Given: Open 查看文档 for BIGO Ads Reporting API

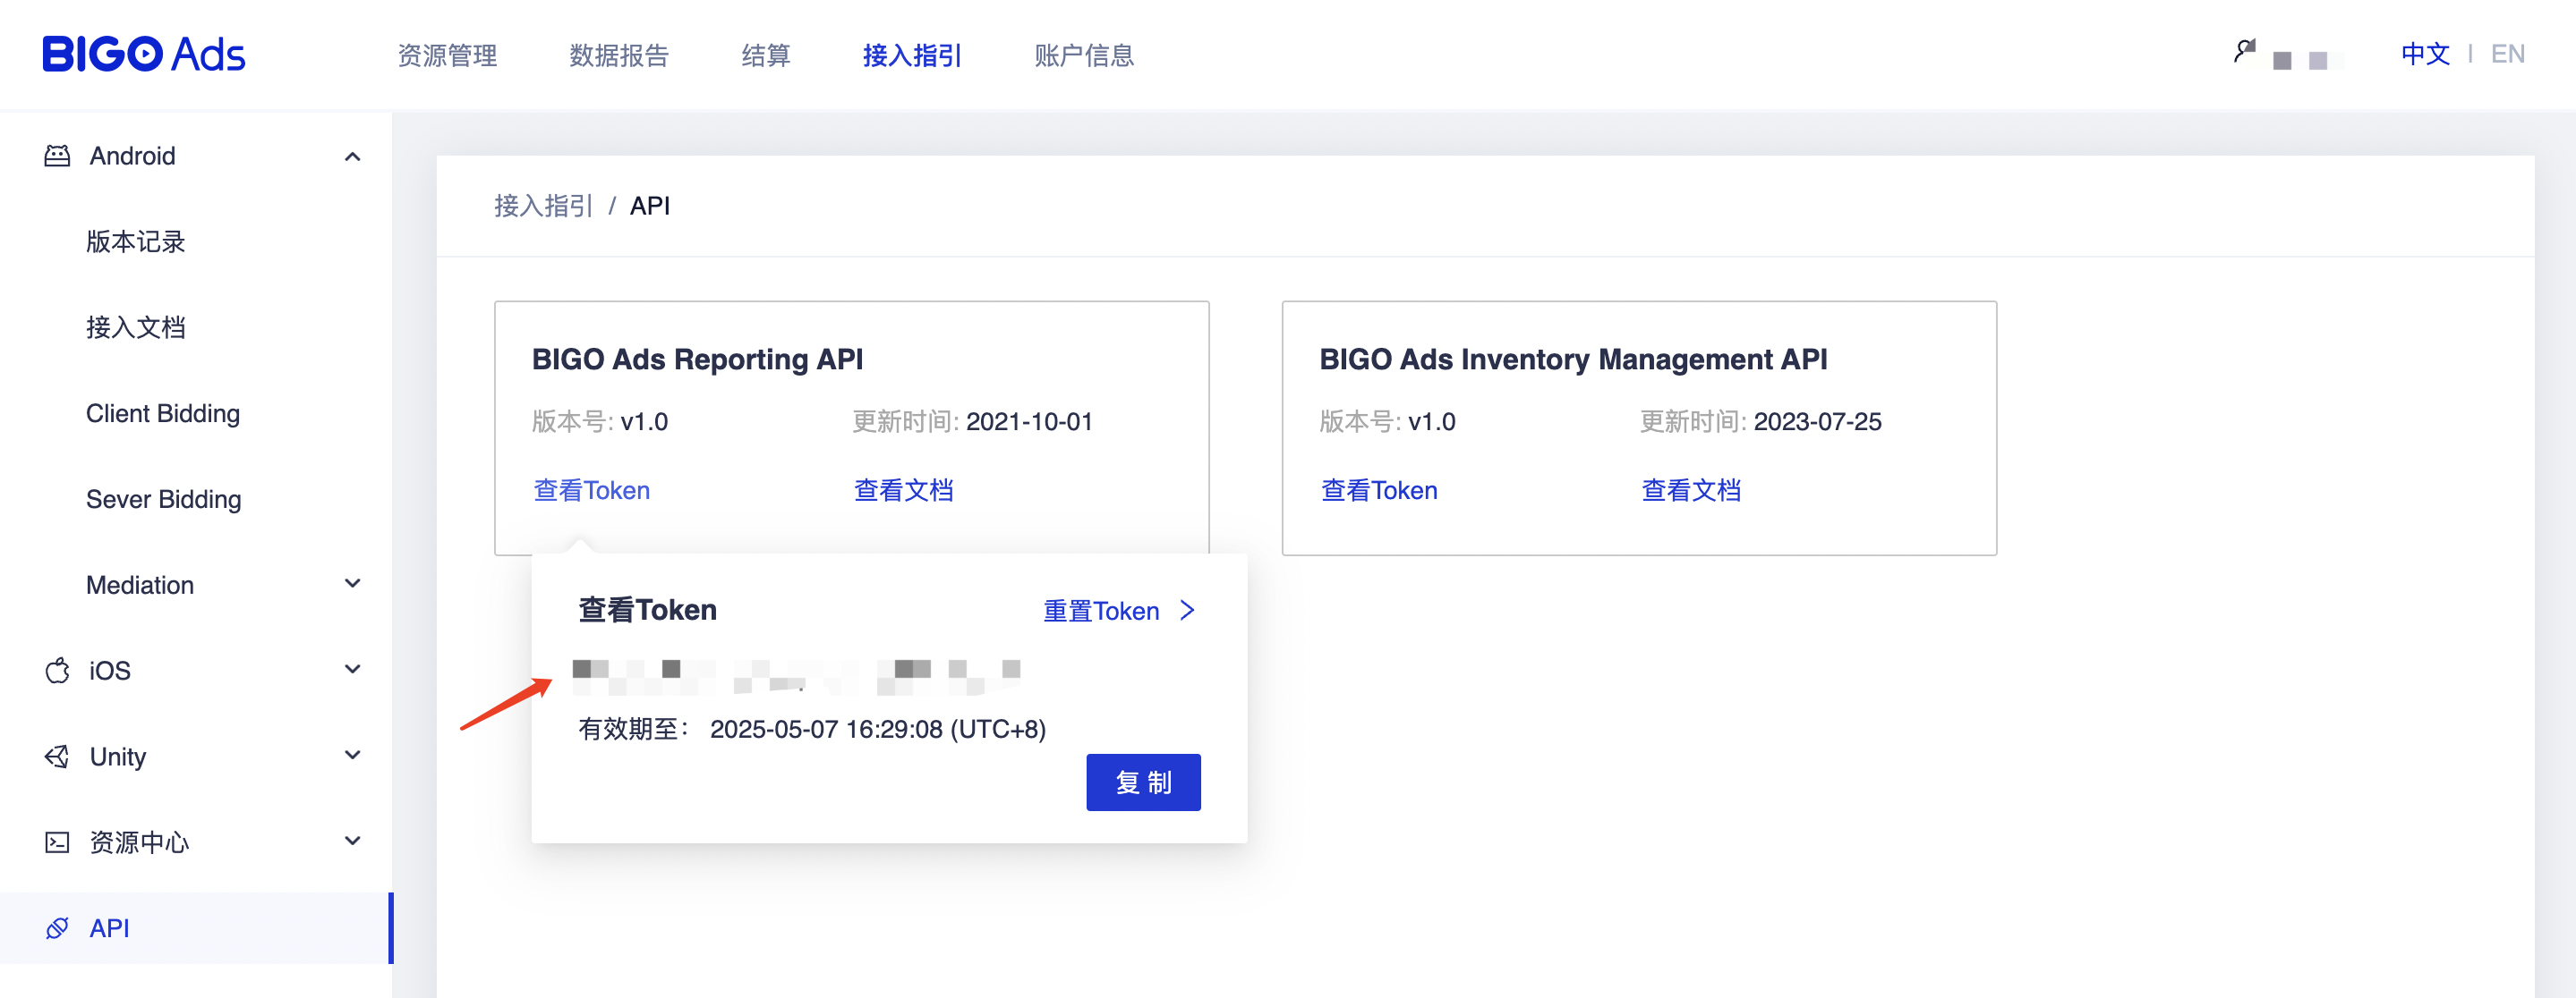Looking at the screenshot, I should click(903, 489).
